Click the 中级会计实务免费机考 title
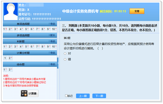The image size is (163, 104). [80, 11]
